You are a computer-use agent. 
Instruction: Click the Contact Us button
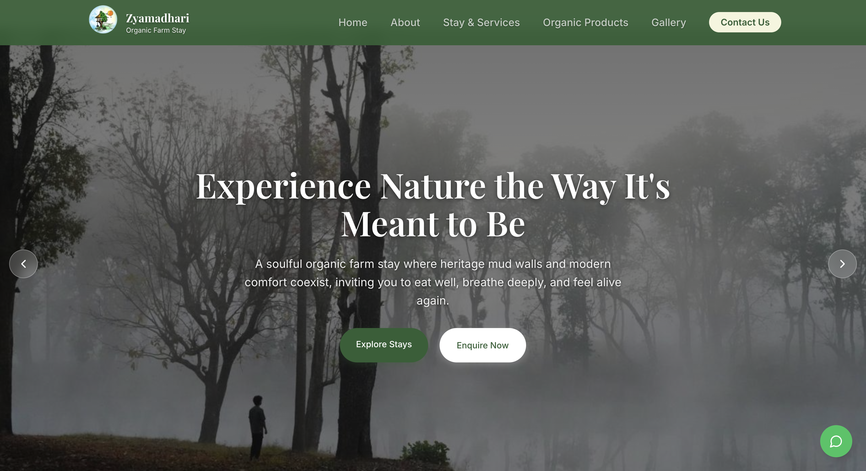point(745,22)
